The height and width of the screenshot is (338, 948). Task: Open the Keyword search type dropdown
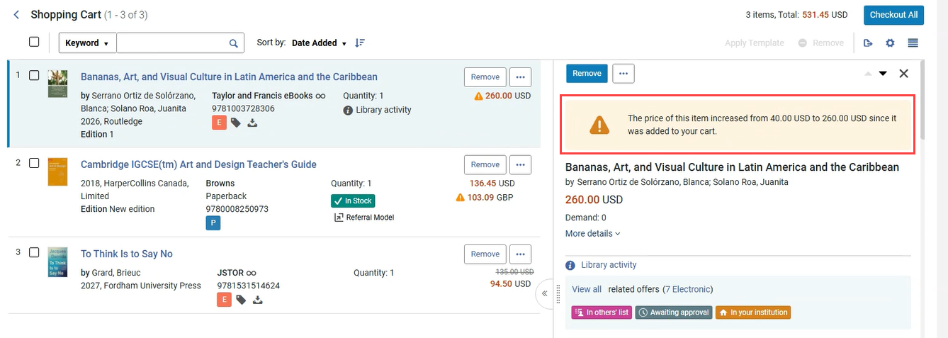tap(87, 43)
